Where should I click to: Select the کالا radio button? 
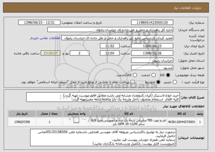(168, 75)
